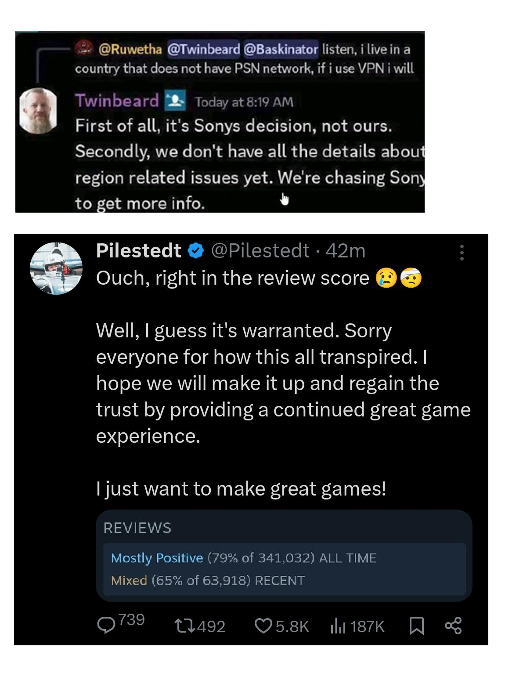Click the 42m tweet timestamp
Image resolution: width=505 pixels, height=673 pixels.
pos(345,251)
